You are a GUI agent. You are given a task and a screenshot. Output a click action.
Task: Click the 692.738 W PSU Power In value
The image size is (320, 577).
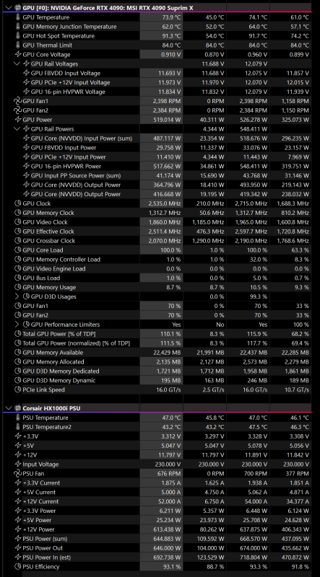[x=167, y=558]
